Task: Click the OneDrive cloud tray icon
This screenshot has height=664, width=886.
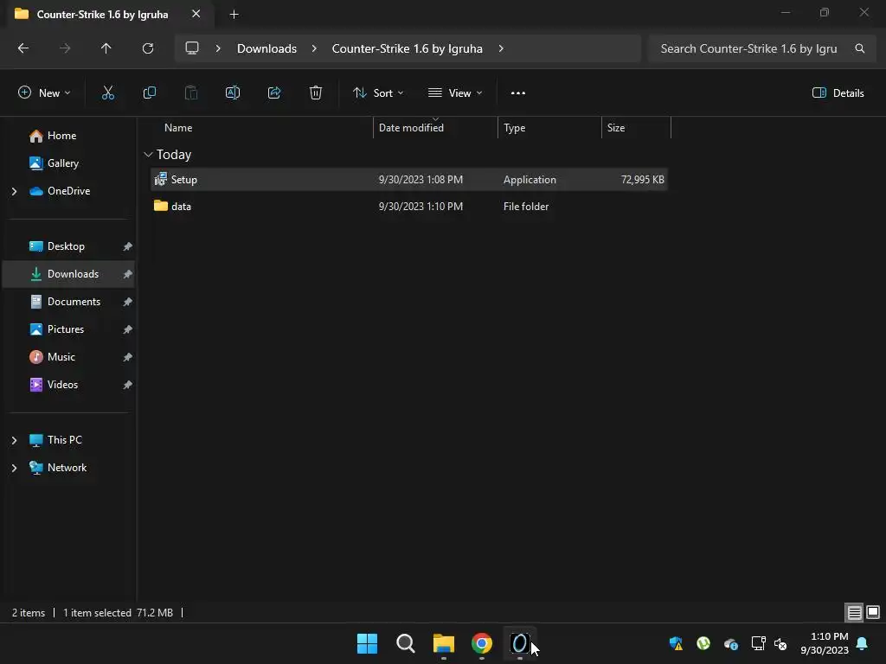Action: 730,644
